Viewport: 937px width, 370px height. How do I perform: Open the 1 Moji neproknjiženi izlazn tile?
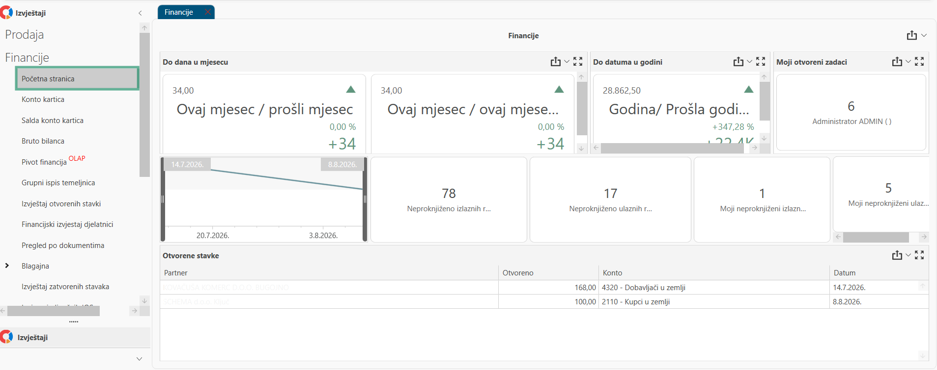pos(762,199)
